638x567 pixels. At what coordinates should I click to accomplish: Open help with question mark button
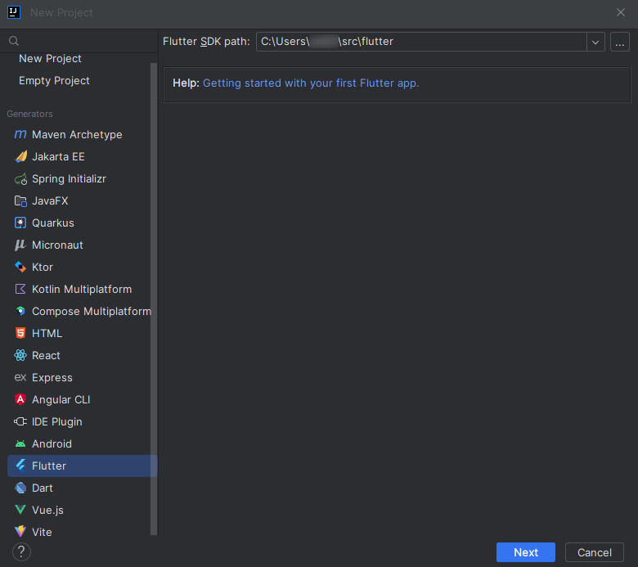click(x=21, y=552)
